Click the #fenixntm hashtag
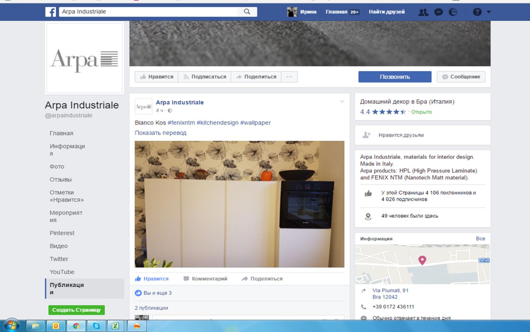530x332 pixels. click(x=181, y=123)
